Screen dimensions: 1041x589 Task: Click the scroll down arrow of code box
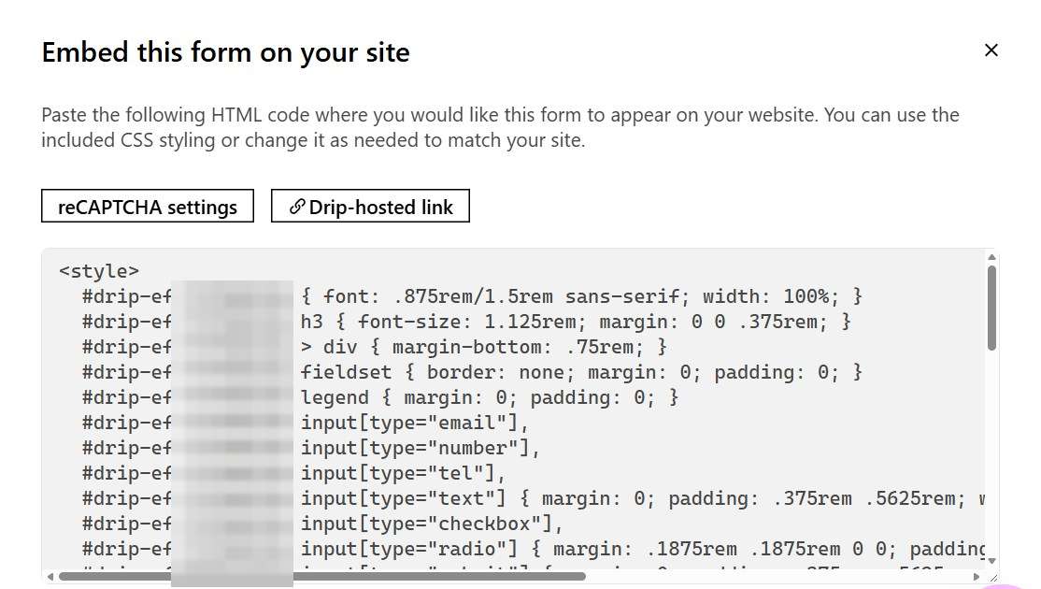point(991,561)
